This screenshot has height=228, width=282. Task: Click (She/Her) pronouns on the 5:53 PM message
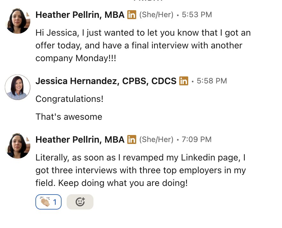pos(156,15)
